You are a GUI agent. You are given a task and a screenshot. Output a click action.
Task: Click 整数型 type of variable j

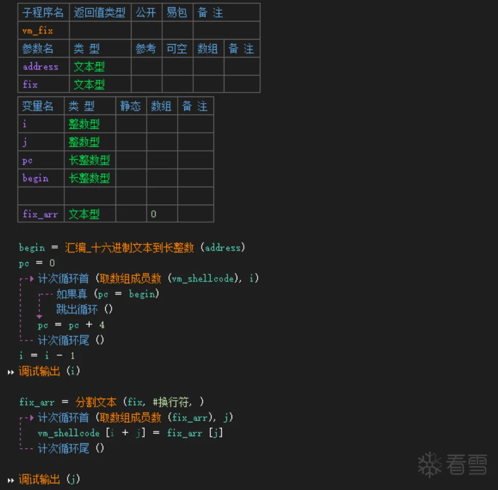[84, 142]
